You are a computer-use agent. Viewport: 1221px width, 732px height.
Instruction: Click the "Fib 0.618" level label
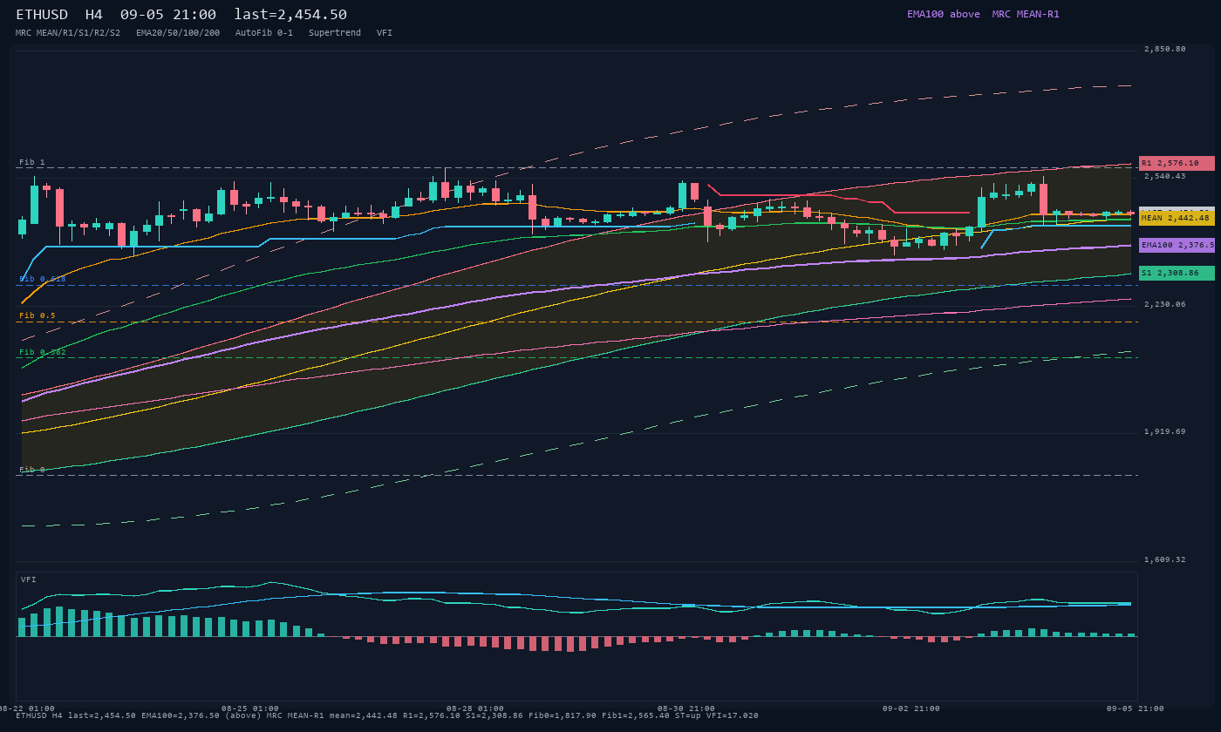pos(43,279)
